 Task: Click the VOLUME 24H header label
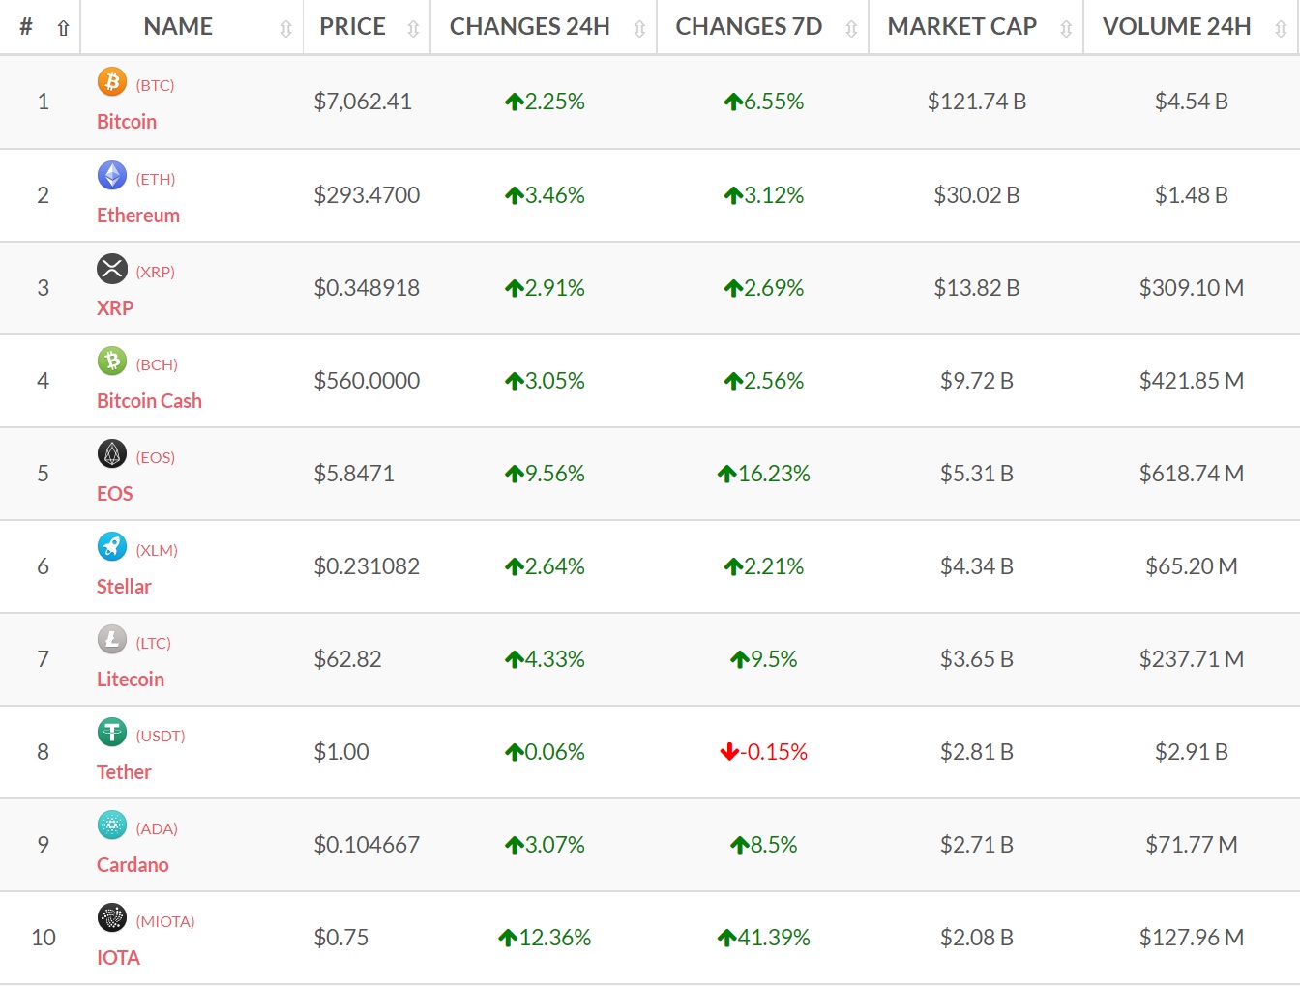pos(1176,27)
